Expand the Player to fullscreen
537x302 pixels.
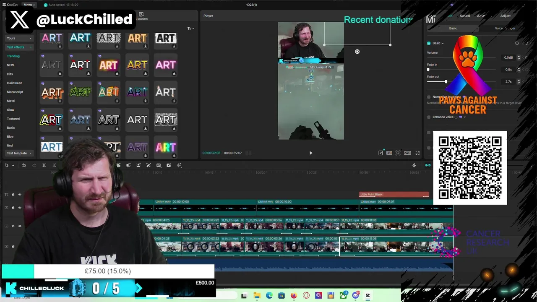pyautogui.click(x=417, y=153)
